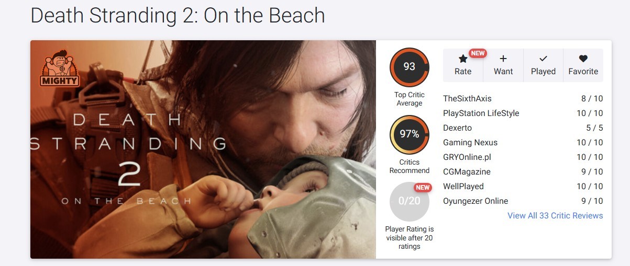The height and width of the screenshot is (266, 630).
Task: Click the plus Want icon
Action: pyautogui.click(x=503, y=59)
